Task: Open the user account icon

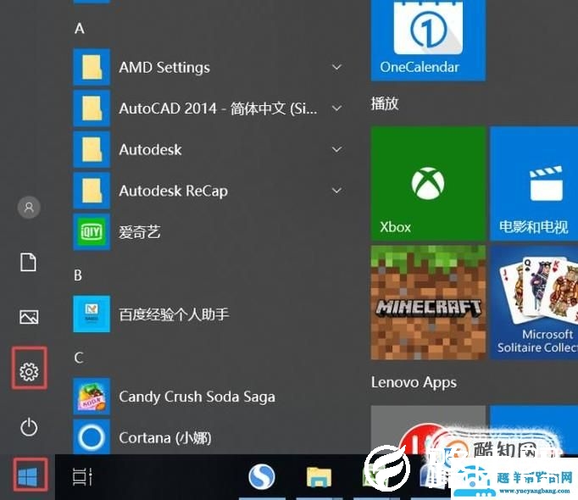Action: (x=29, y=208)
